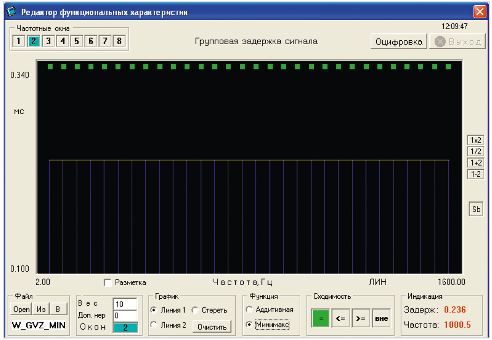Select the Стереть radio button
This screenshot has height=340, width=492.
pos(195,310)
